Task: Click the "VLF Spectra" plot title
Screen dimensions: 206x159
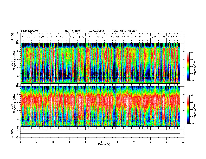Action: (x=29, y=31)
